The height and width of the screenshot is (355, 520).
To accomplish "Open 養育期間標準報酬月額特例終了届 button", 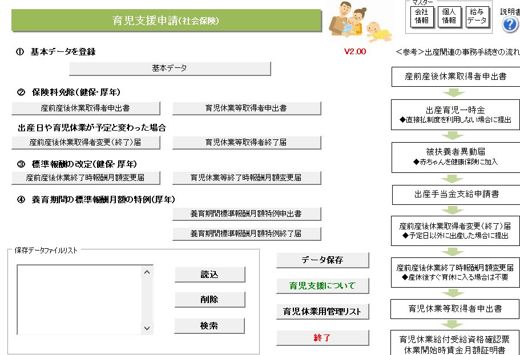I will [x=247, y=233].
